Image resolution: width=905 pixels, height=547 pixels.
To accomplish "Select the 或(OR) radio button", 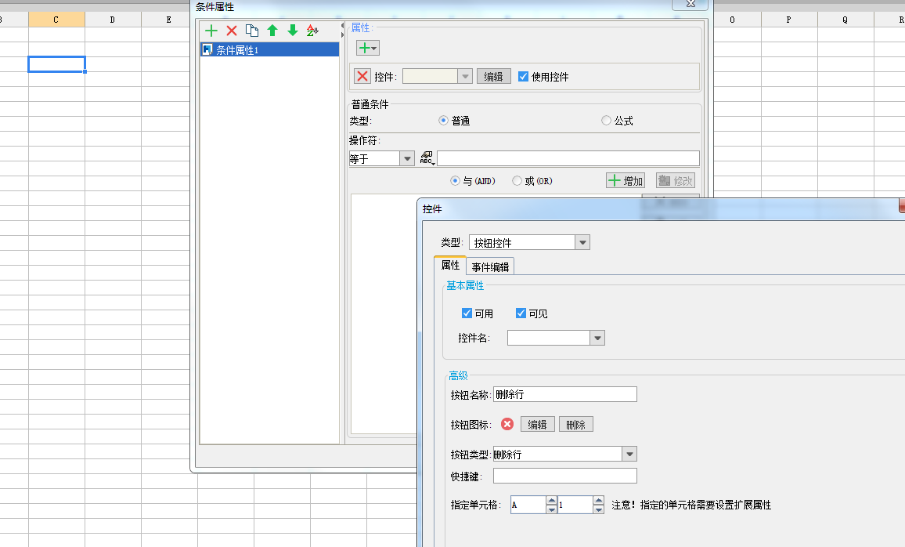I will [517, 181].
